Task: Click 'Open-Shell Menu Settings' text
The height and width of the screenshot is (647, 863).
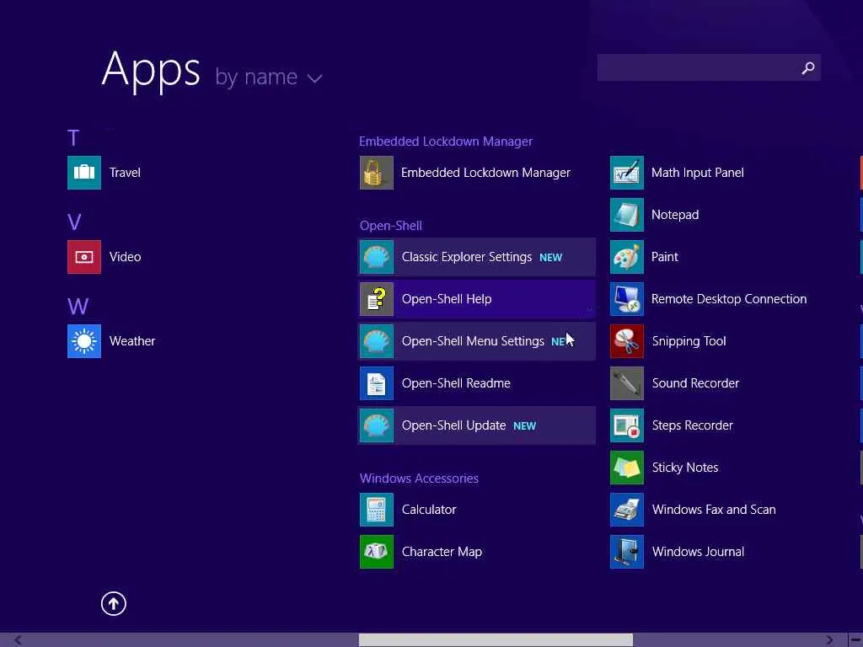Action: (473, 341)
